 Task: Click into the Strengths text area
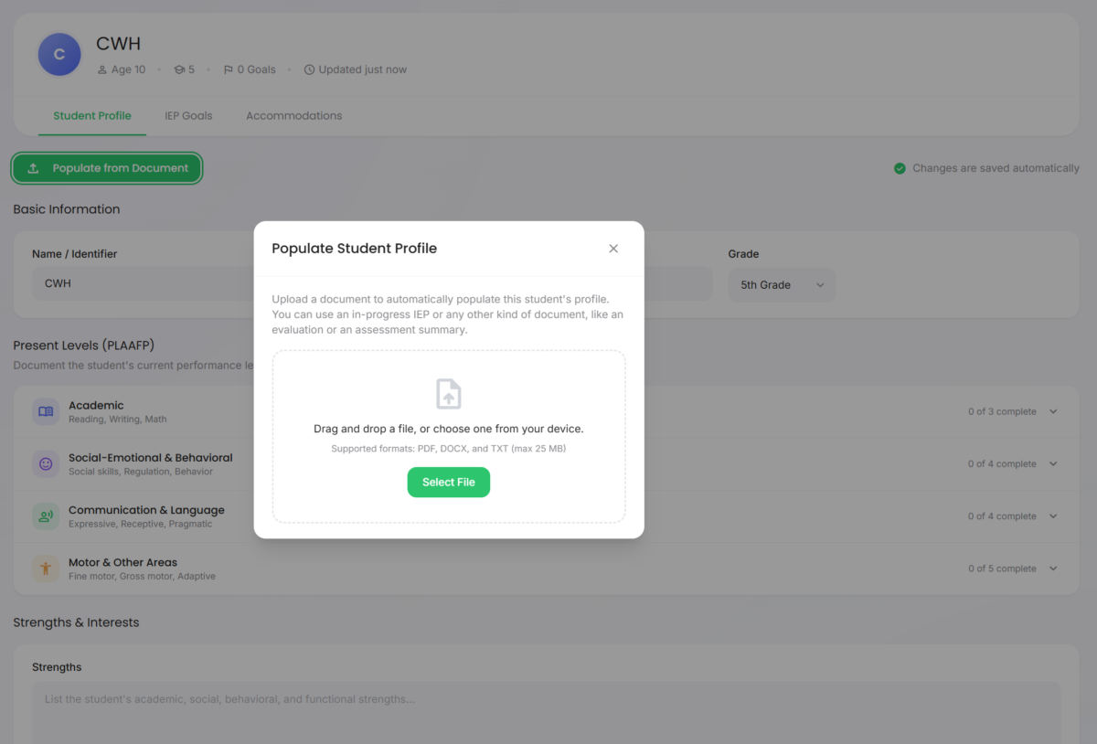(546, 713)
